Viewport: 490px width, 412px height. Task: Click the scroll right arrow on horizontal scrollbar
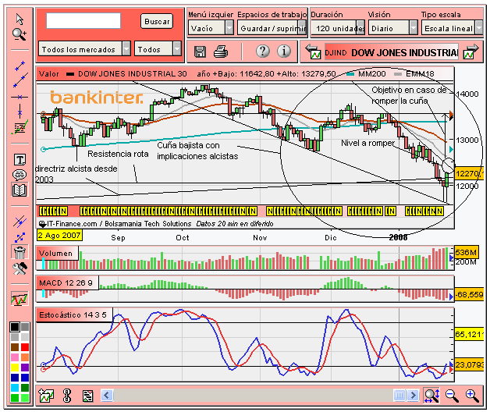tap(413, 395)
